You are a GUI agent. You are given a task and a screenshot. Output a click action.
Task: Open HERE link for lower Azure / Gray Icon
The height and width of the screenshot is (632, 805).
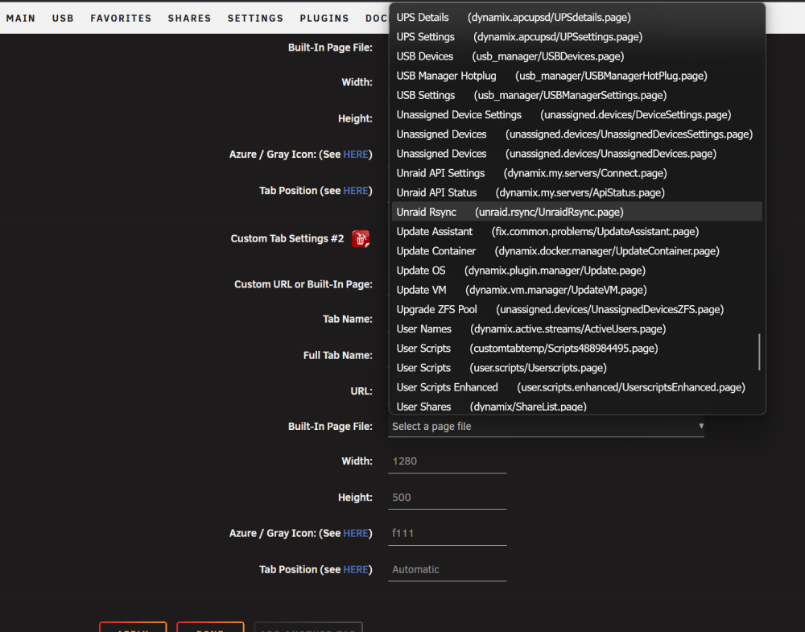[x=355, y=534]
